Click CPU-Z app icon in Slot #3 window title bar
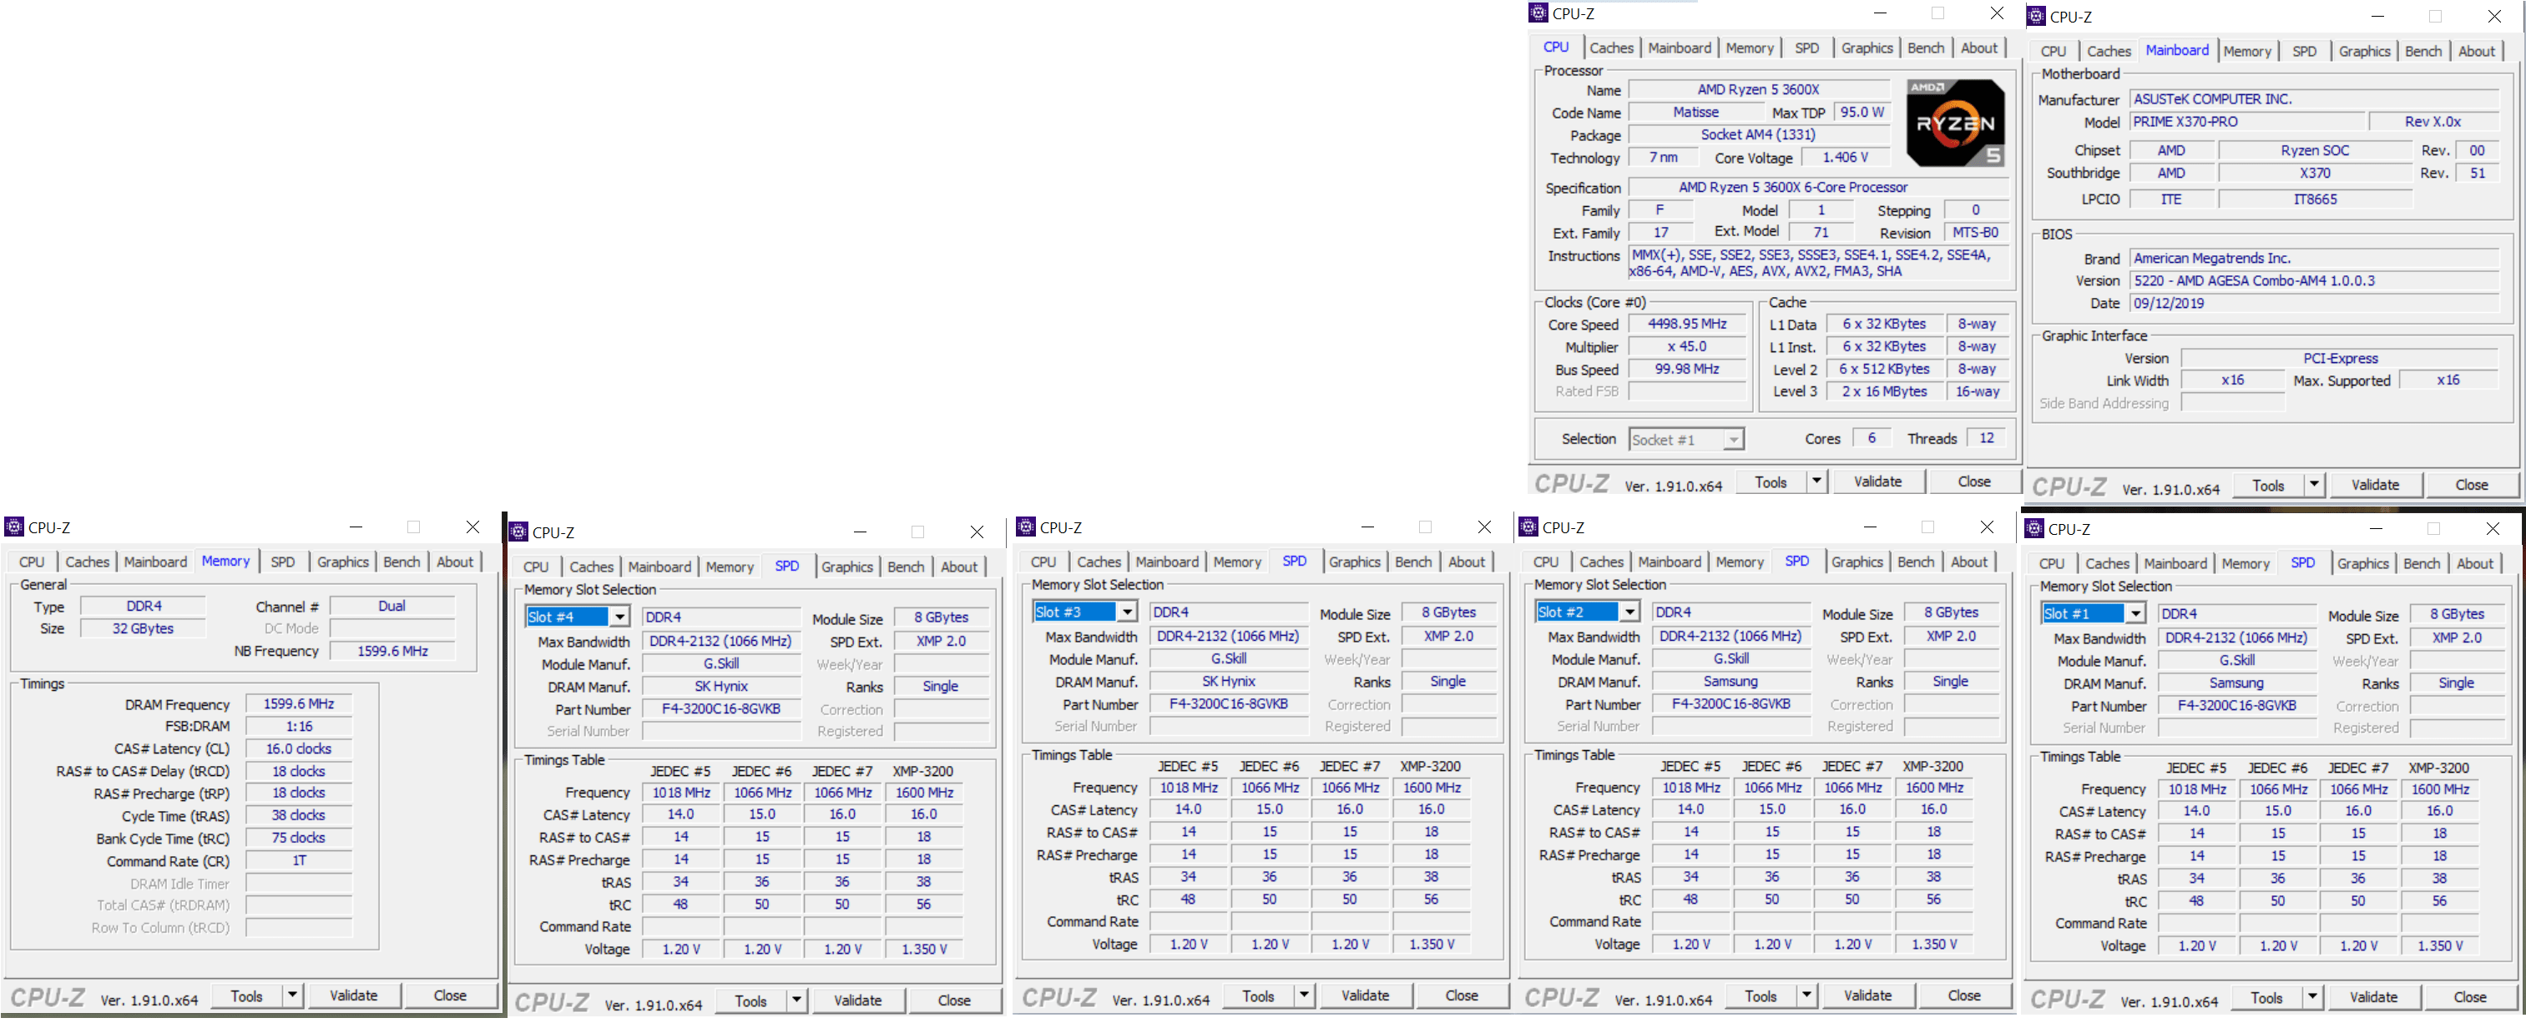 pos(1026,527)
